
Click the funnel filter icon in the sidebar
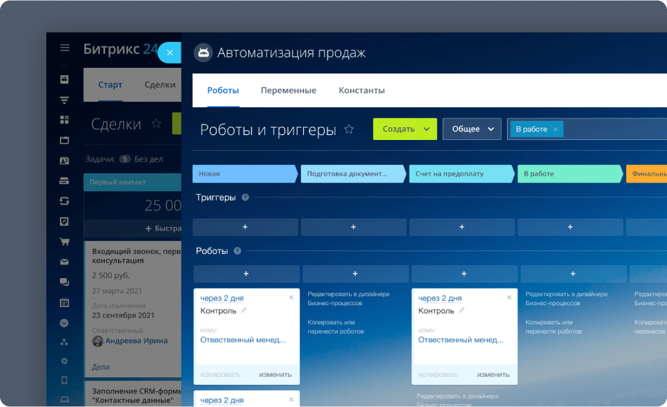[x=64, y=101]
